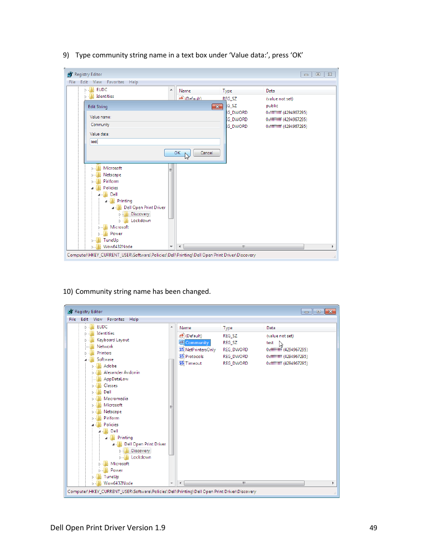The width and height of the screenshot is (428, 554).
Task: Click the tree scroll-down arrow in step 9
Action: click(x=171, y=246)
